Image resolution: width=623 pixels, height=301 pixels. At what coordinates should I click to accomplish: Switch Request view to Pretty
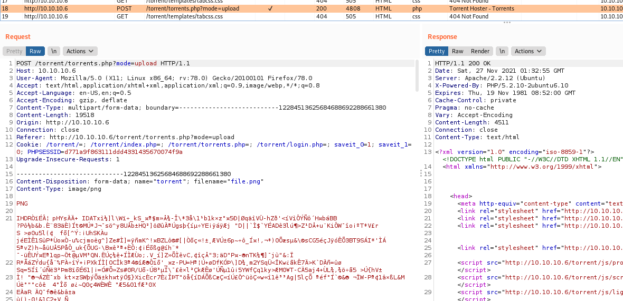click(14, 51)
